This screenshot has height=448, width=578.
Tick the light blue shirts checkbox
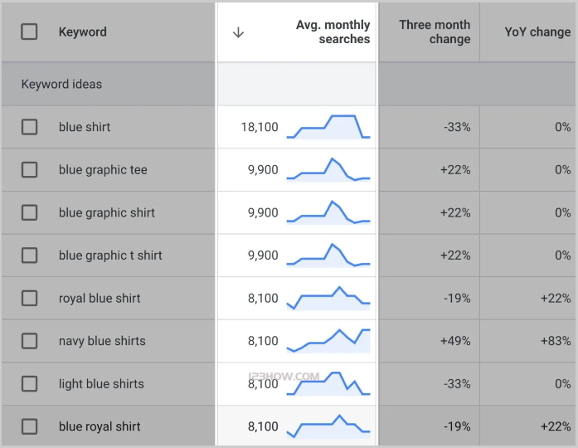[x=29, y=384]
